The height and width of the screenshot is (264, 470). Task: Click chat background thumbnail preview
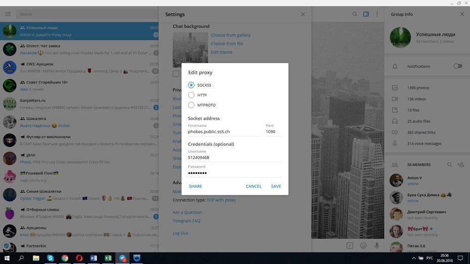tap(190, 49)
